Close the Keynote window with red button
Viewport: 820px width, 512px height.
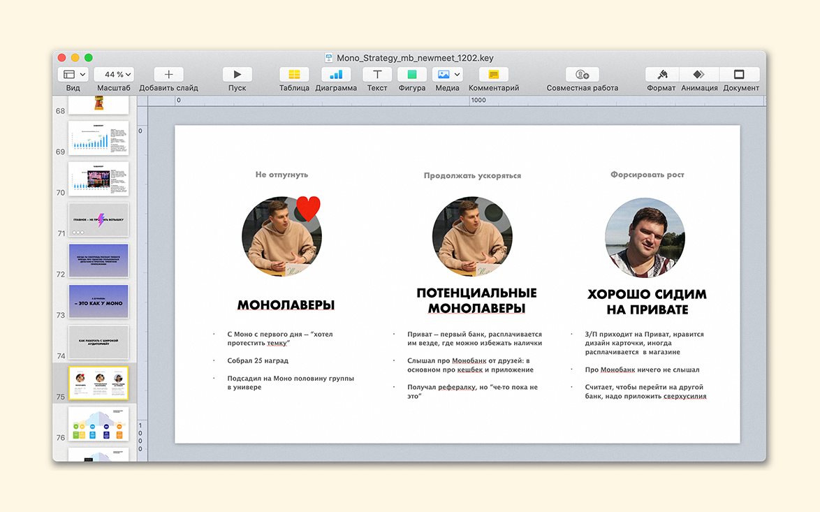point(61,57)
